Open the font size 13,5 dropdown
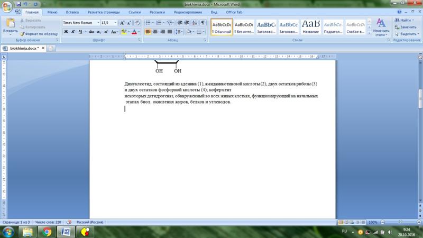423x238 pixels. pos(115,23)
